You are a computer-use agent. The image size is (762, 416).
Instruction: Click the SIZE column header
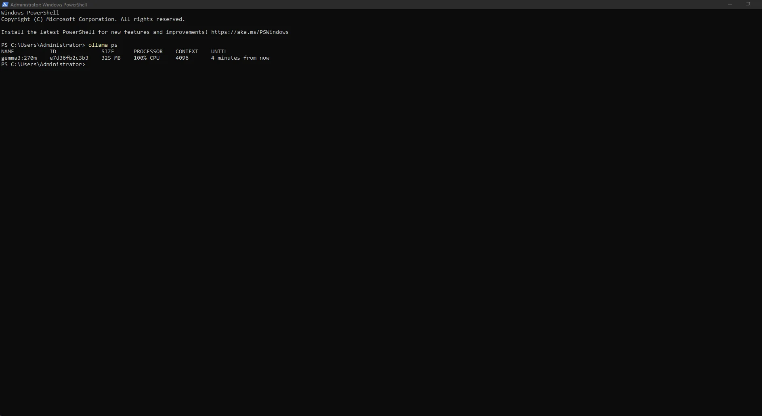(108, 52)
